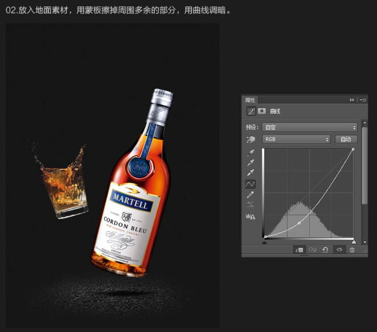Viewport: 377px width, 332px height.
Task: Click the properties panel scroll down arrow
Action: point(364,242)
